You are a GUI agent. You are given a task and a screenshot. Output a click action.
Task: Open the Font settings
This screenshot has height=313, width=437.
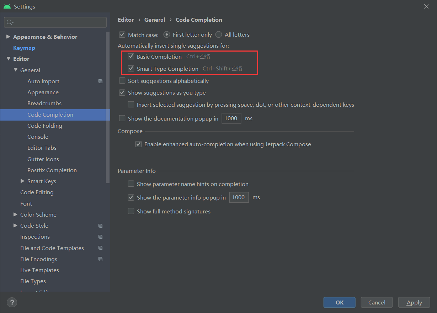tap(26, 203)
